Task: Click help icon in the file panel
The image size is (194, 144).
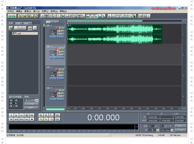Action: (35, 28)
